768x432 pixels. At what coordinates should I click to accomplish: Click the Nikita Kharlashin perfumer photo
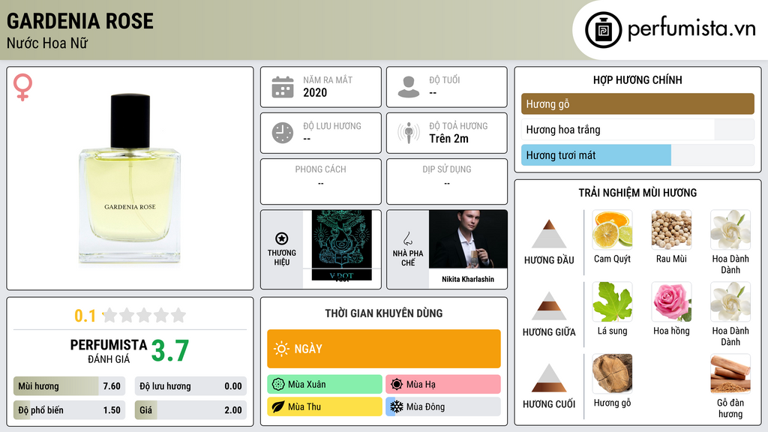(x=468, y=239)
